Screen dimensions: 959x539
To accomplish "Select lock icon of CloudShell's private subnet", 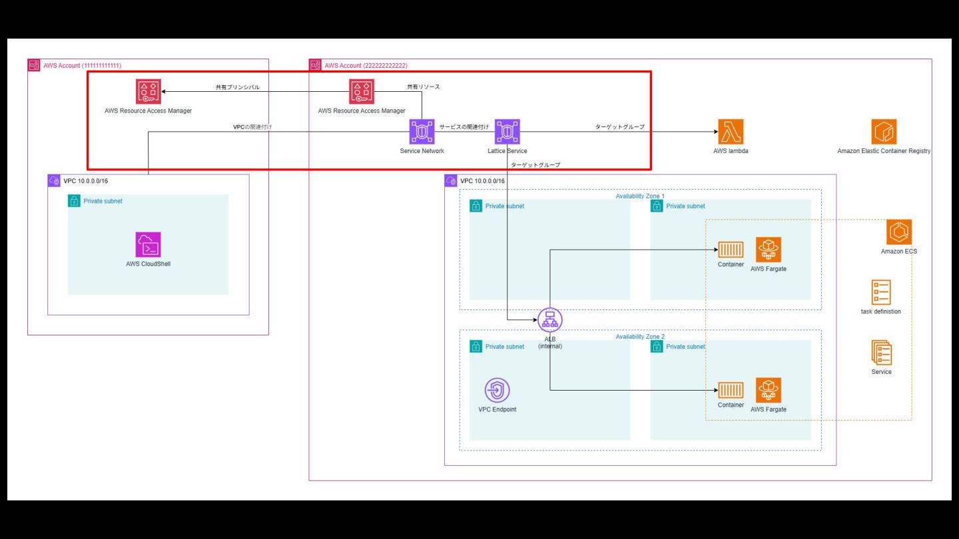I will (74, 201).
